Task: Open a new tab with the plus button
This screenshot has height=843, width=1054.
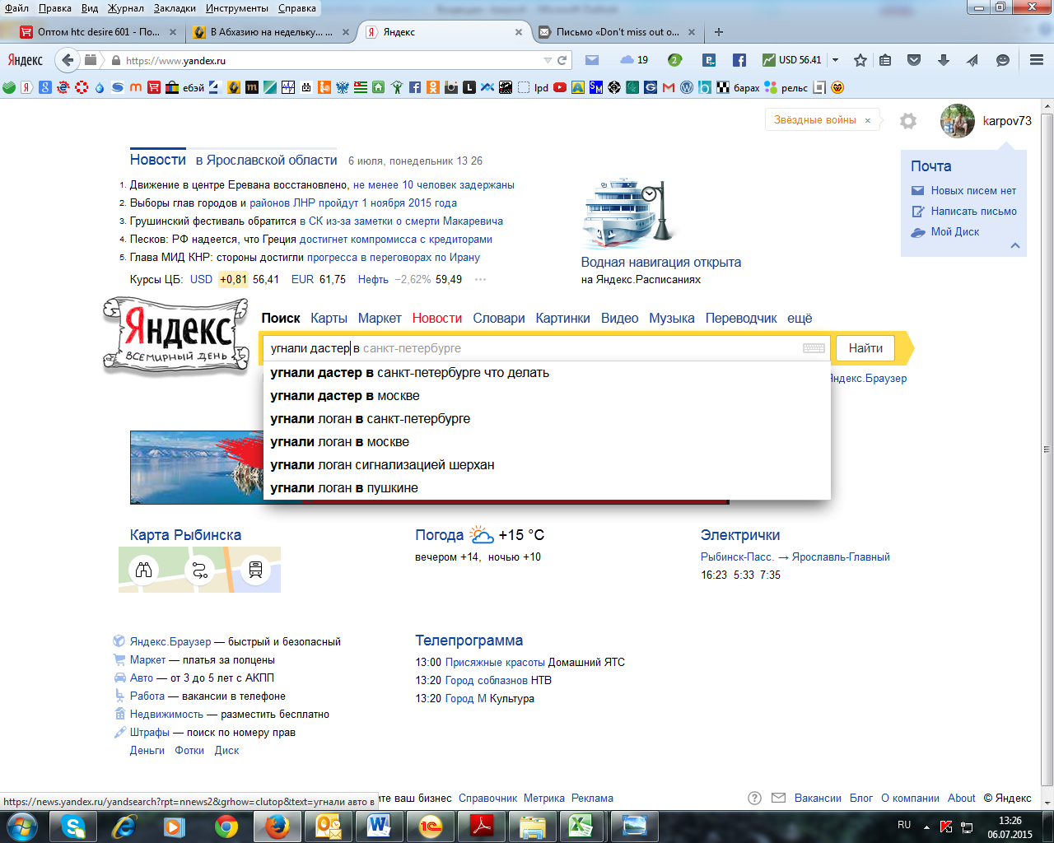Action: 719,32
